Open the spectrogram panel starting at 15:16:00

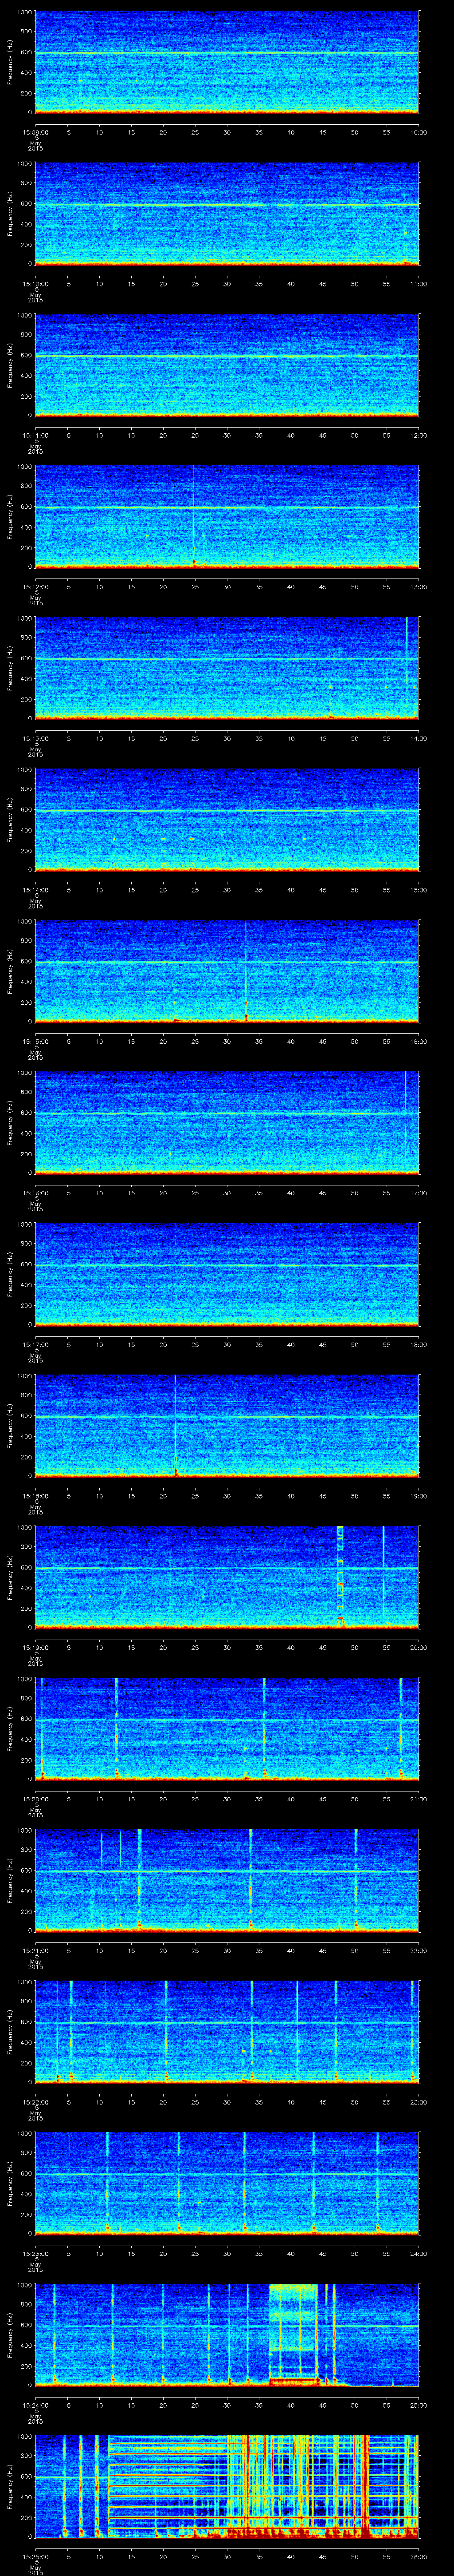pos(227,1123)
